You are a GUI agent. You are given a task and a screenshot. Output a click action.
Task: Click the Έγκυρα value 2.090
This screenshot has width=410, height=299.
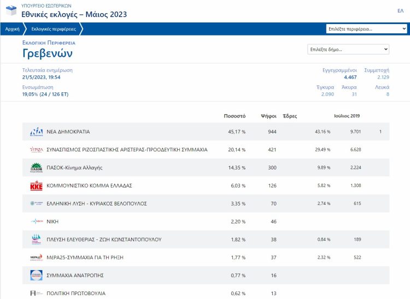point(327,94)
